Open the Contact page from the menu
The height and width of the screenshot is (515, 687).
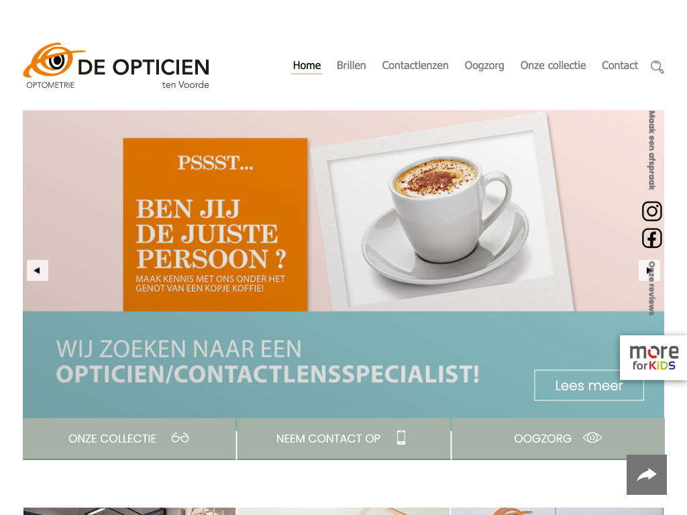[619, 66]
